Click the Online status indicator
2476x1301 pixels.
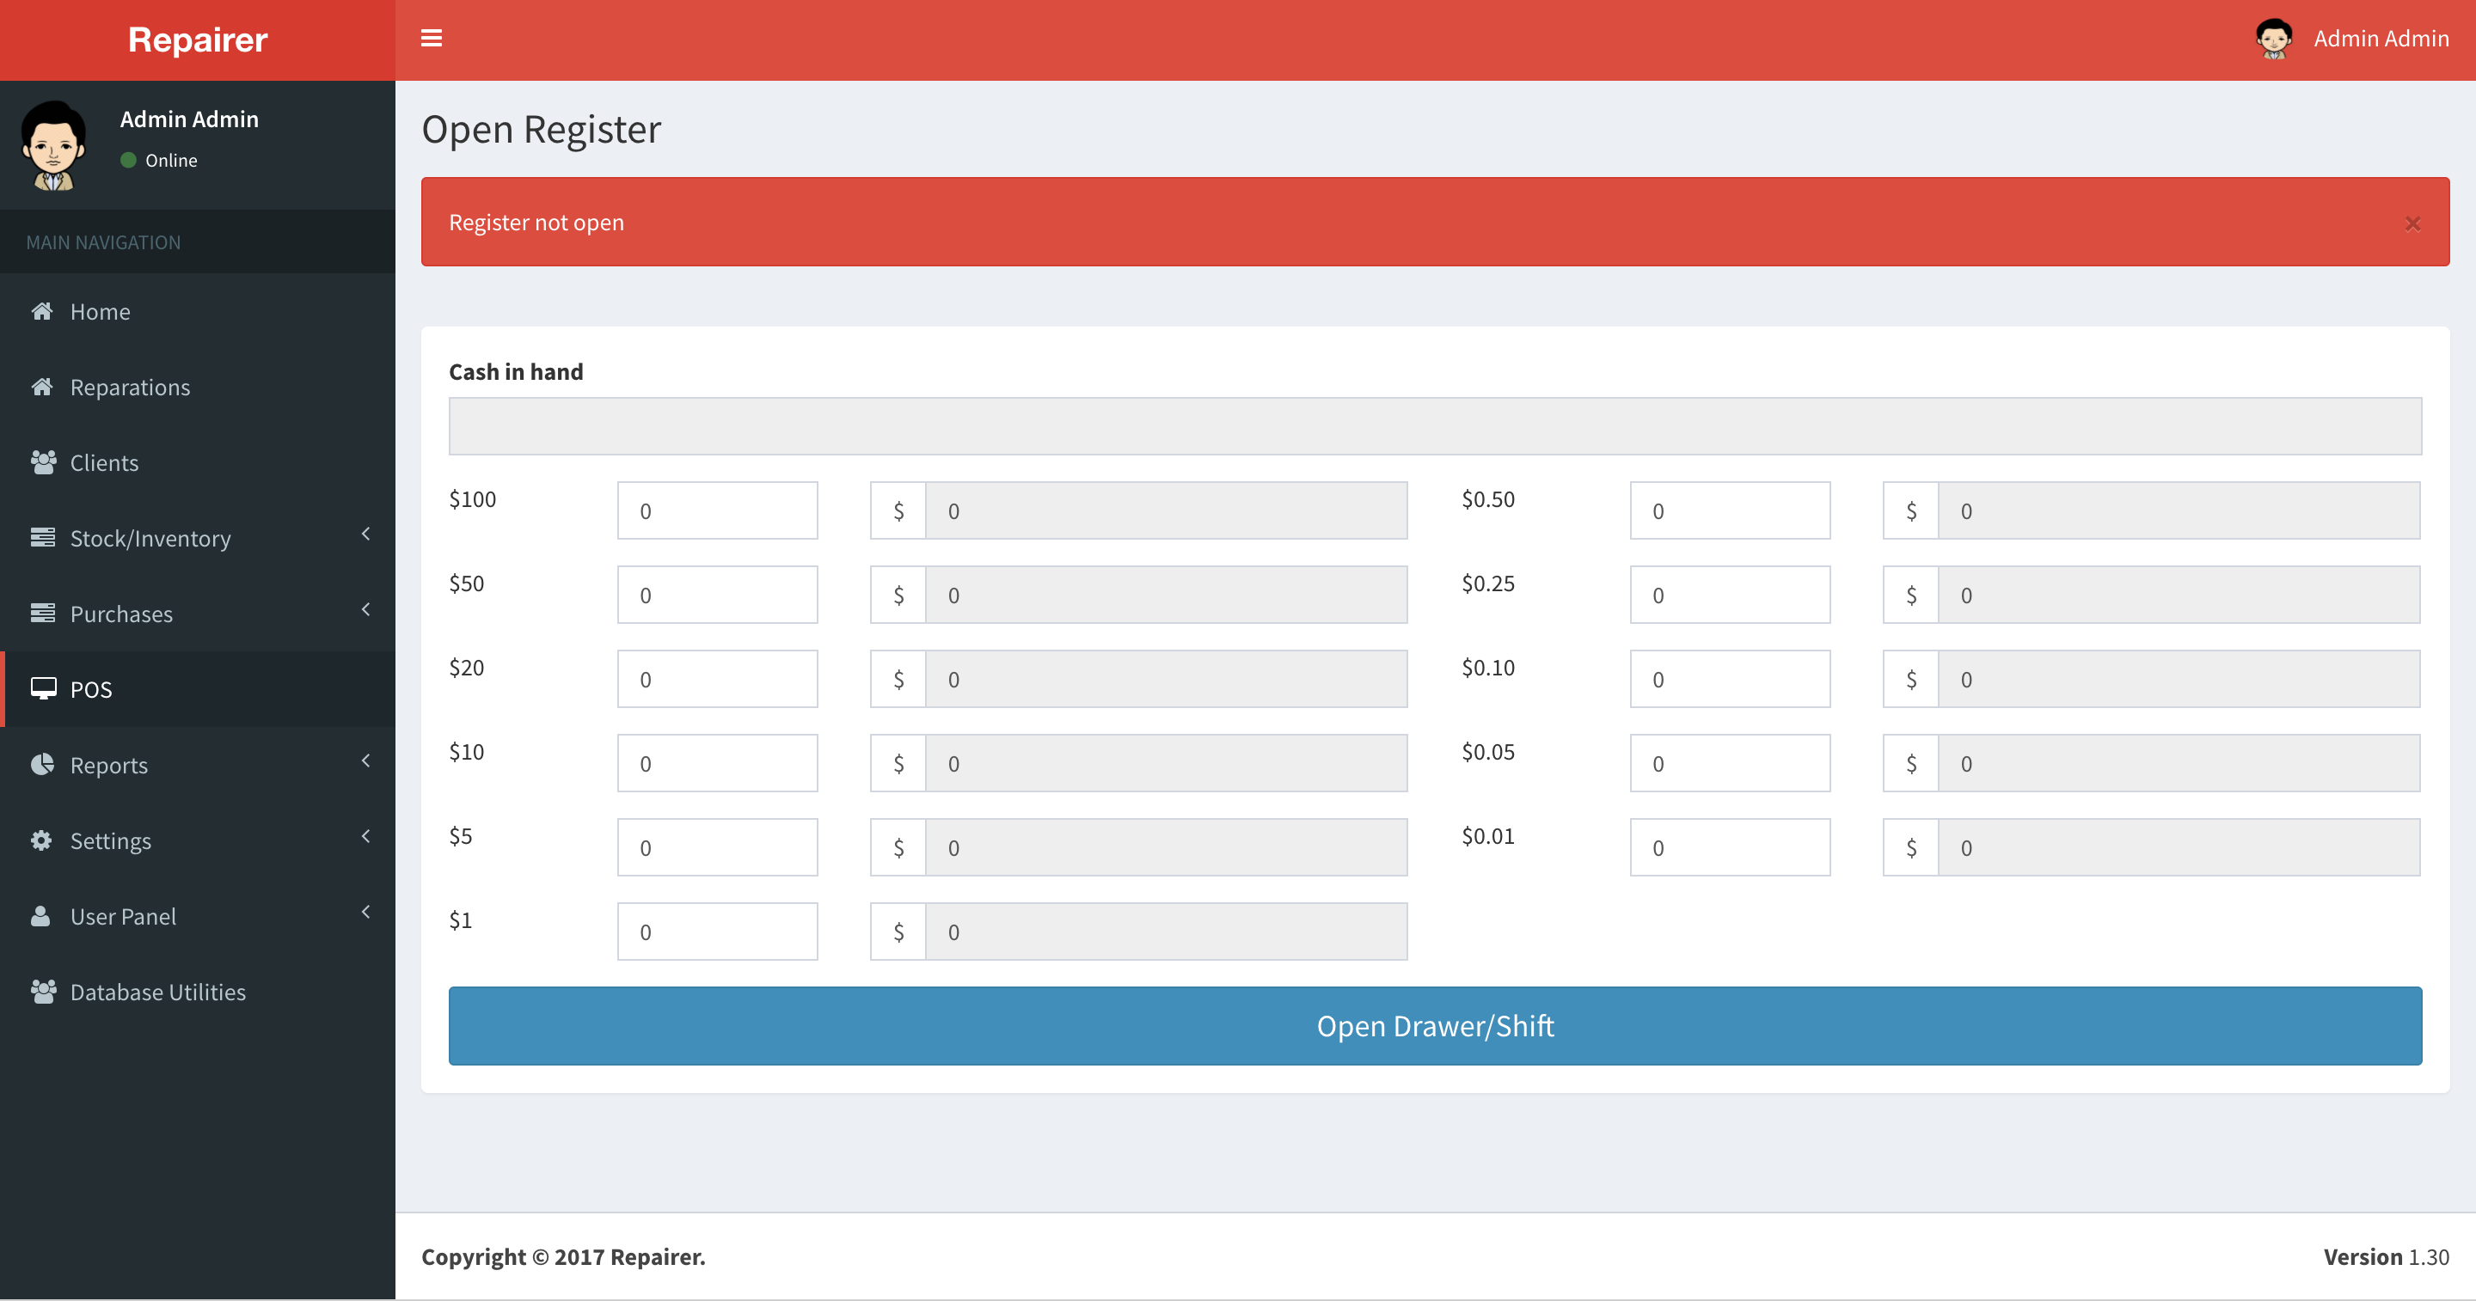point(158,161)
